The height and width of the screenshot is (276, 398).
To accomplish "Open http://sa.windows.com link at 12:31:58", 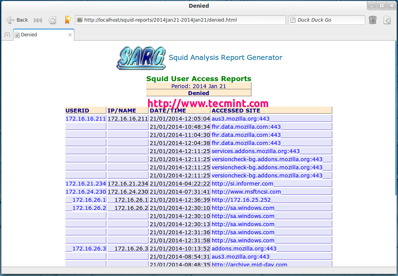I will [243, 240].
